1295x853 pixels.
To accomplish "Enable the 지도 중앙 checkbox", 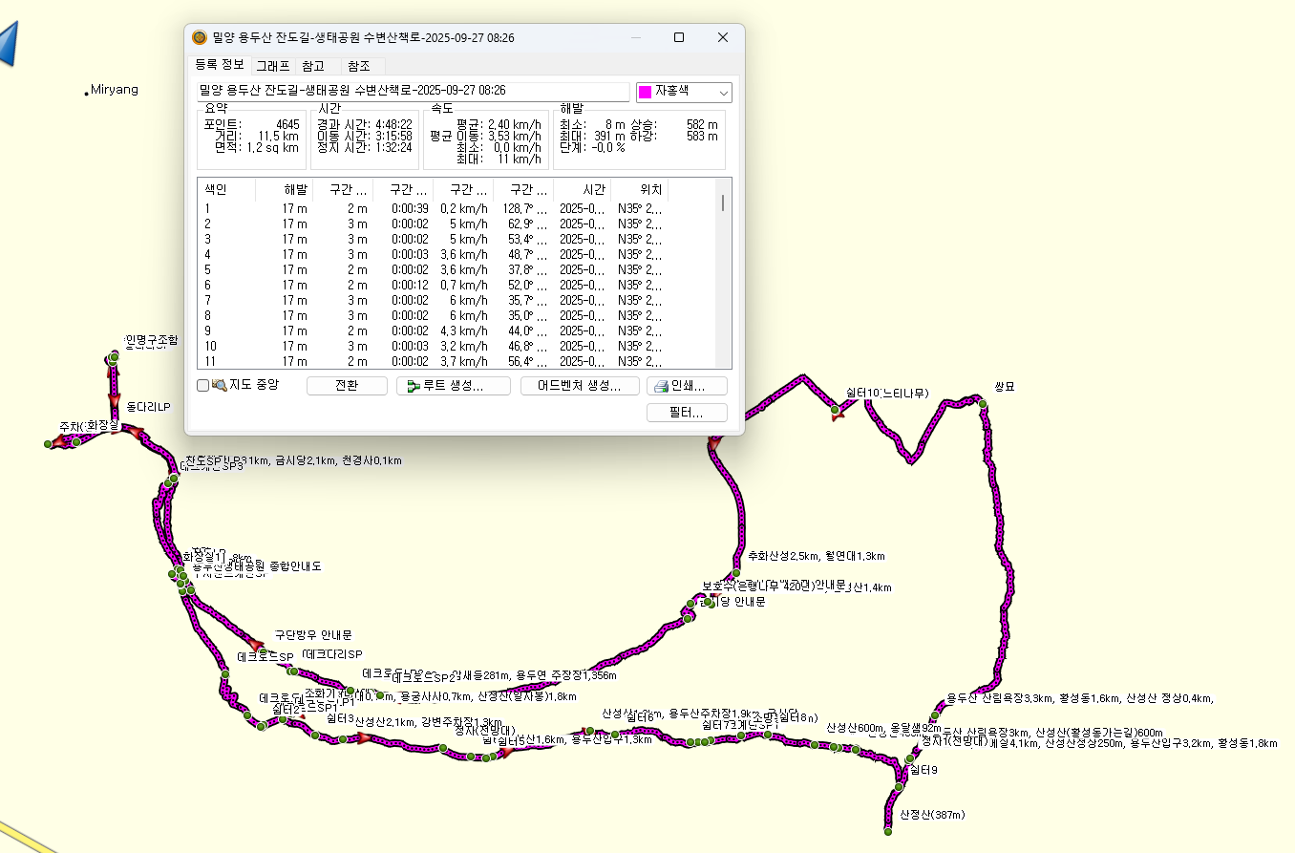I will pyautogui.click(x=202, y=386).
